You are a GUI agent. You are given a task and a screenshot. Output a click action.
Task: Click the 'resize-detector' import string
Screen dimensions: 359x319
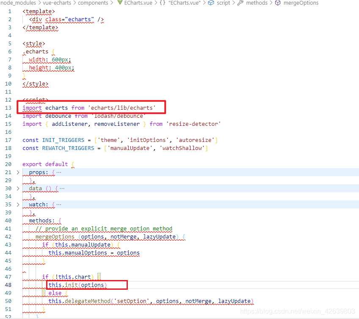coord(193,124)
